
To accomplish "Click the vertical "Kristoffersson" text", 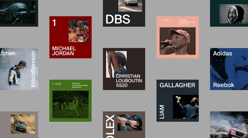I will tap(33, 69).
